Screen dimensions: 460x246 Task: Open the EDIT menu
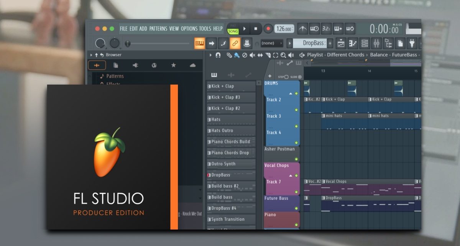[x=133, y=29]
